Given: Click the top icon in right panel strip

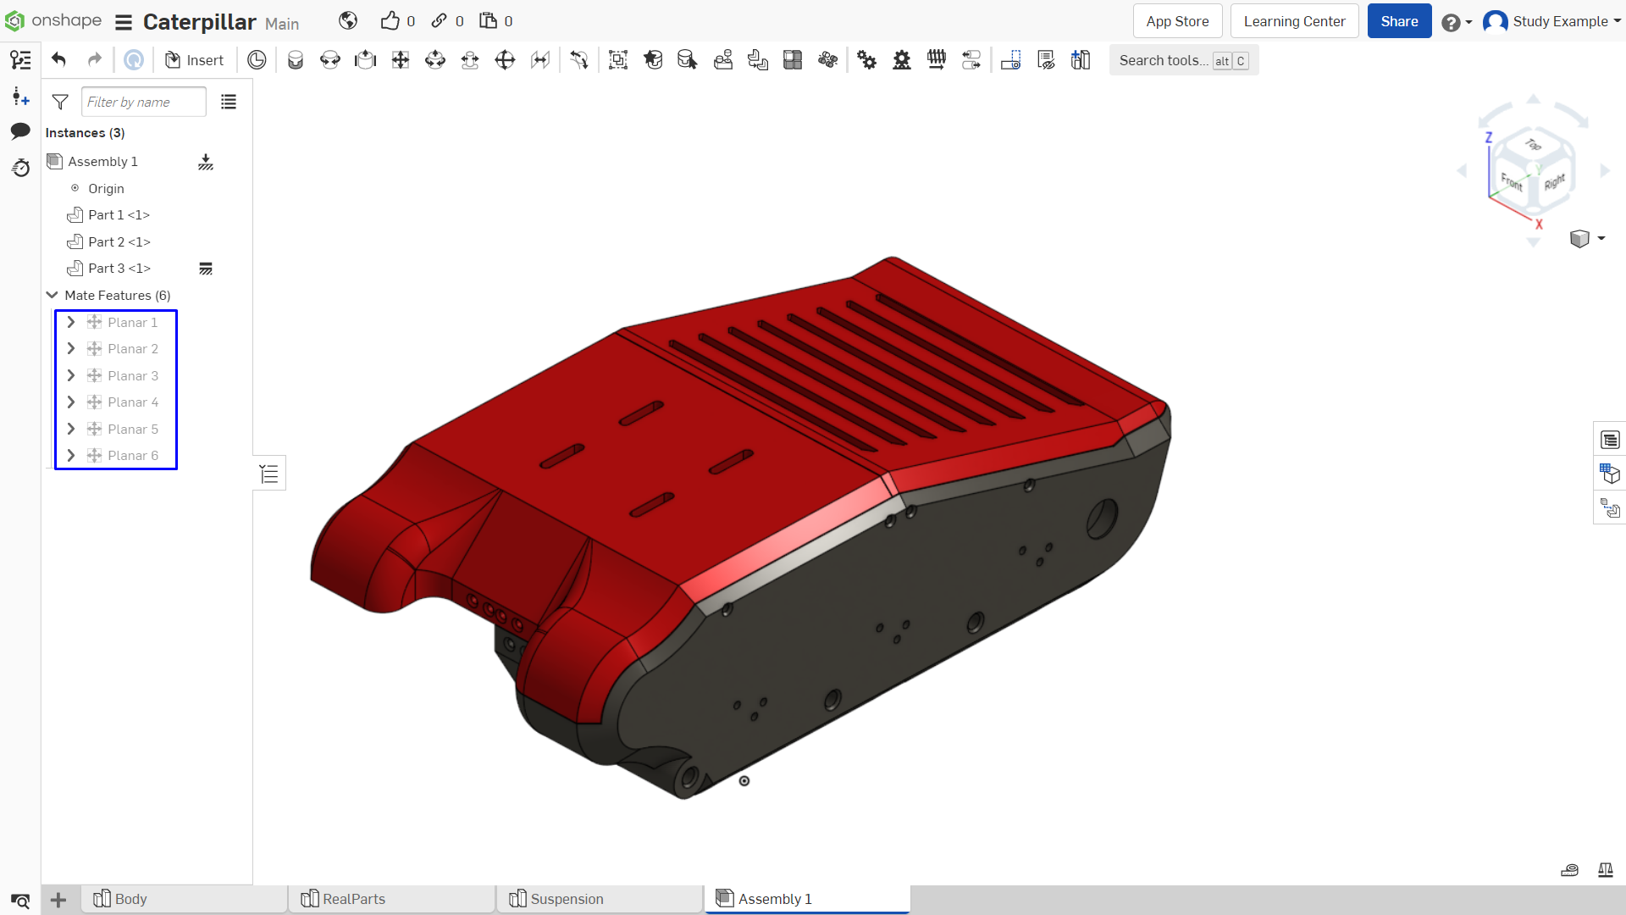Looking at the screenshot, I should 1610,440.
